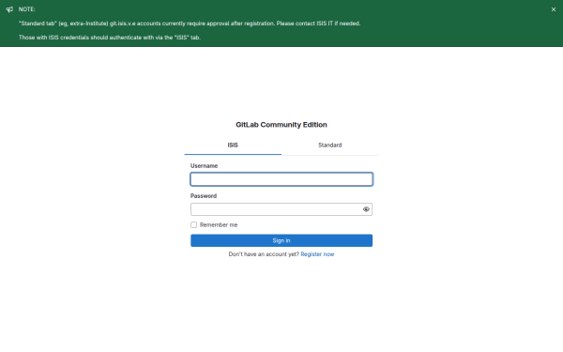Click the 'Those with ISIS credentials' banner line
The width and height of the screenshot is (563, 352).
point(110,38)
